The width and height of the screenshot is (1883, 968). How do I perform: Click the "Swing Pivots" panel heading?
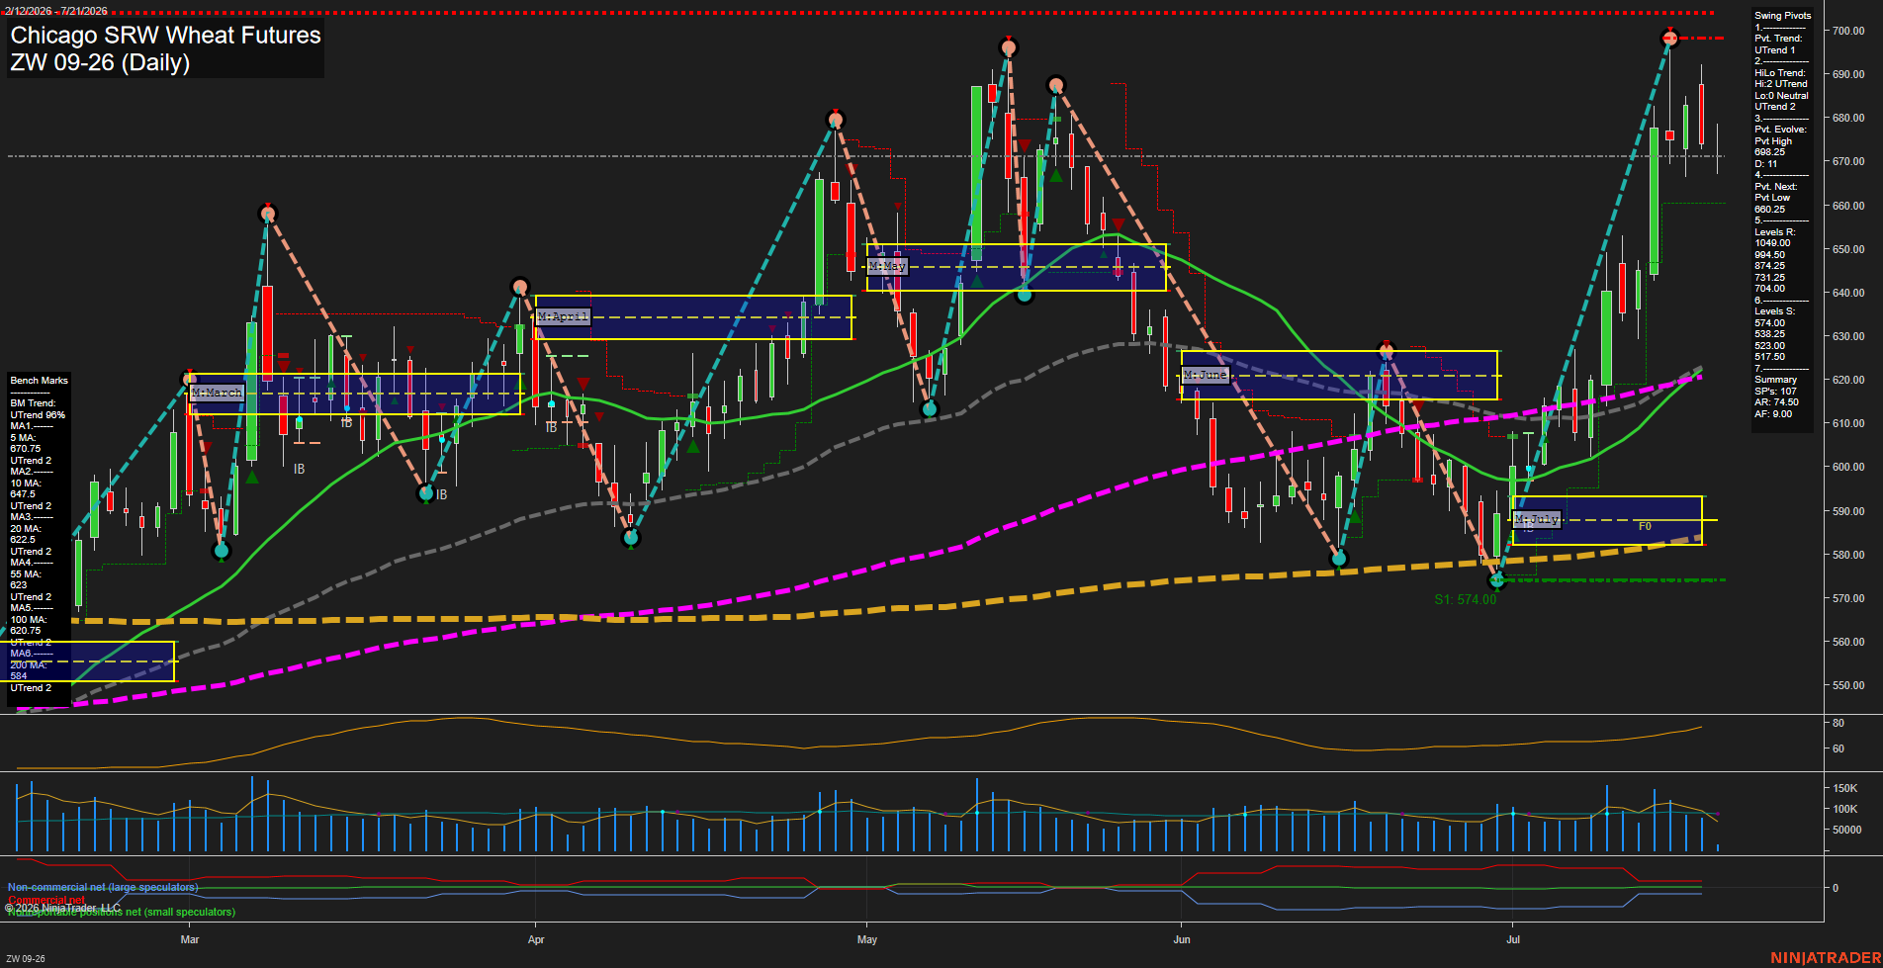[1783, 16]
